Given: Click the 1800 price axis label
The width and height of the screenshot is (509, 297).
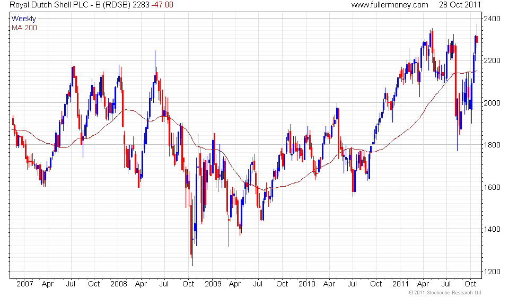Looking at the screenshot, I should point(492,145).
